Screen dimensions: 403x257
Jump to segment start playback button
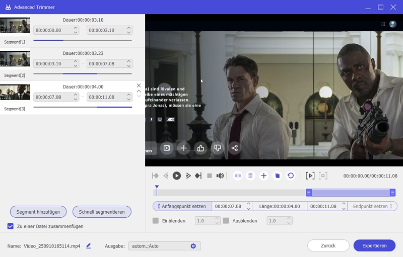[155, 176]
